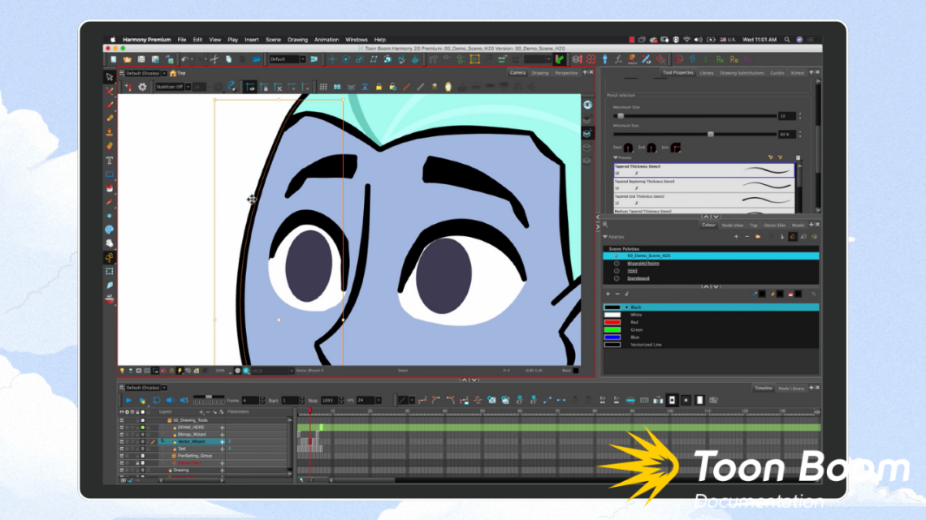This screenshot has height=520, width=926.
Task: Click the remove palette minus icon
Action: [747, 237]
